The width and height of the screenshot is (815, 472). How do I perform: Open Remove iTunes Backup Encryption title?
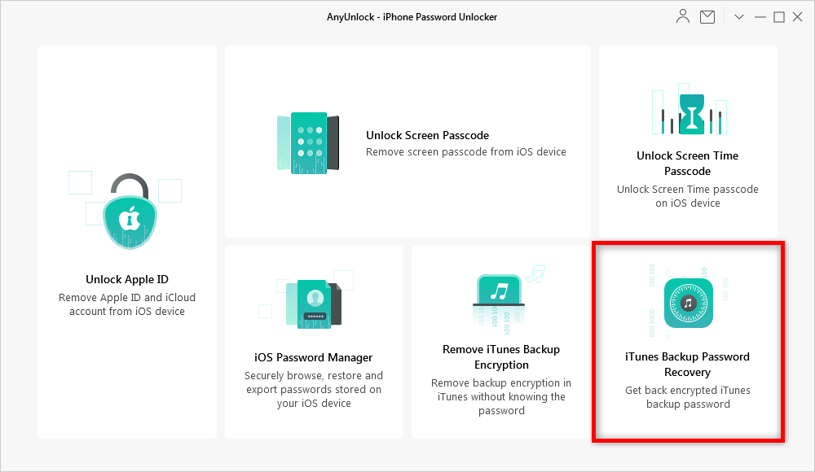501,357
